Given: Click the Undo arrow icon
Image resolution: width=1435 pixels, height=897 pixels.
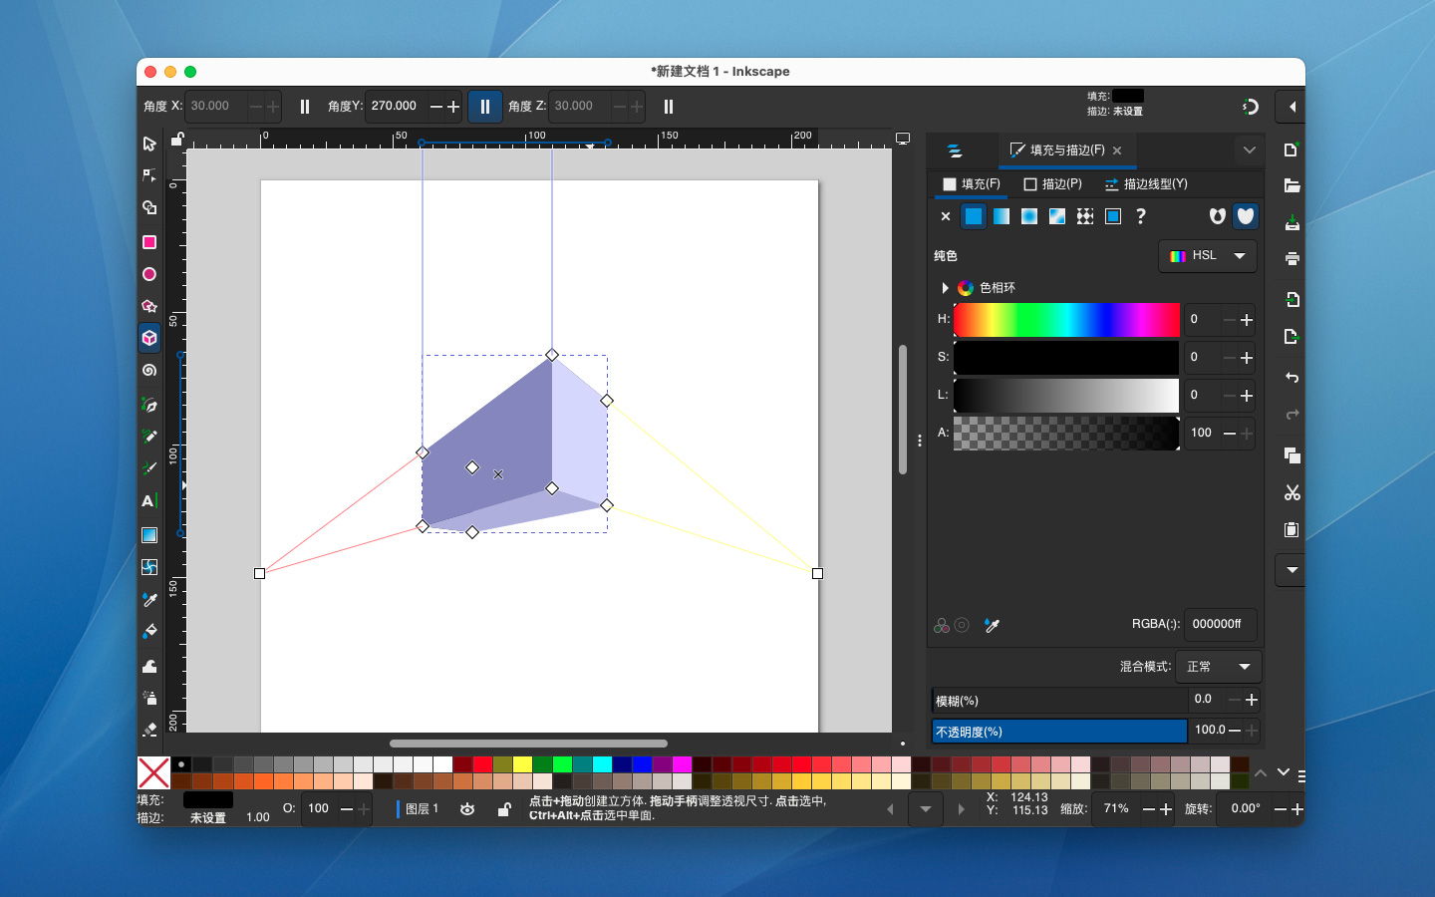Looking at the screenshot, I should [1291, 377].
